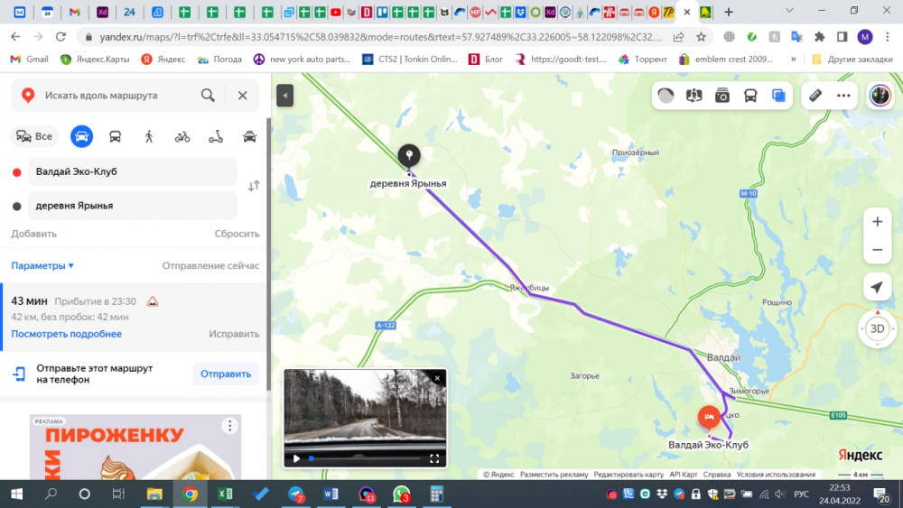Click the ruler distance measurement tool
903x508 pixels.
click(x=815, y=96)
